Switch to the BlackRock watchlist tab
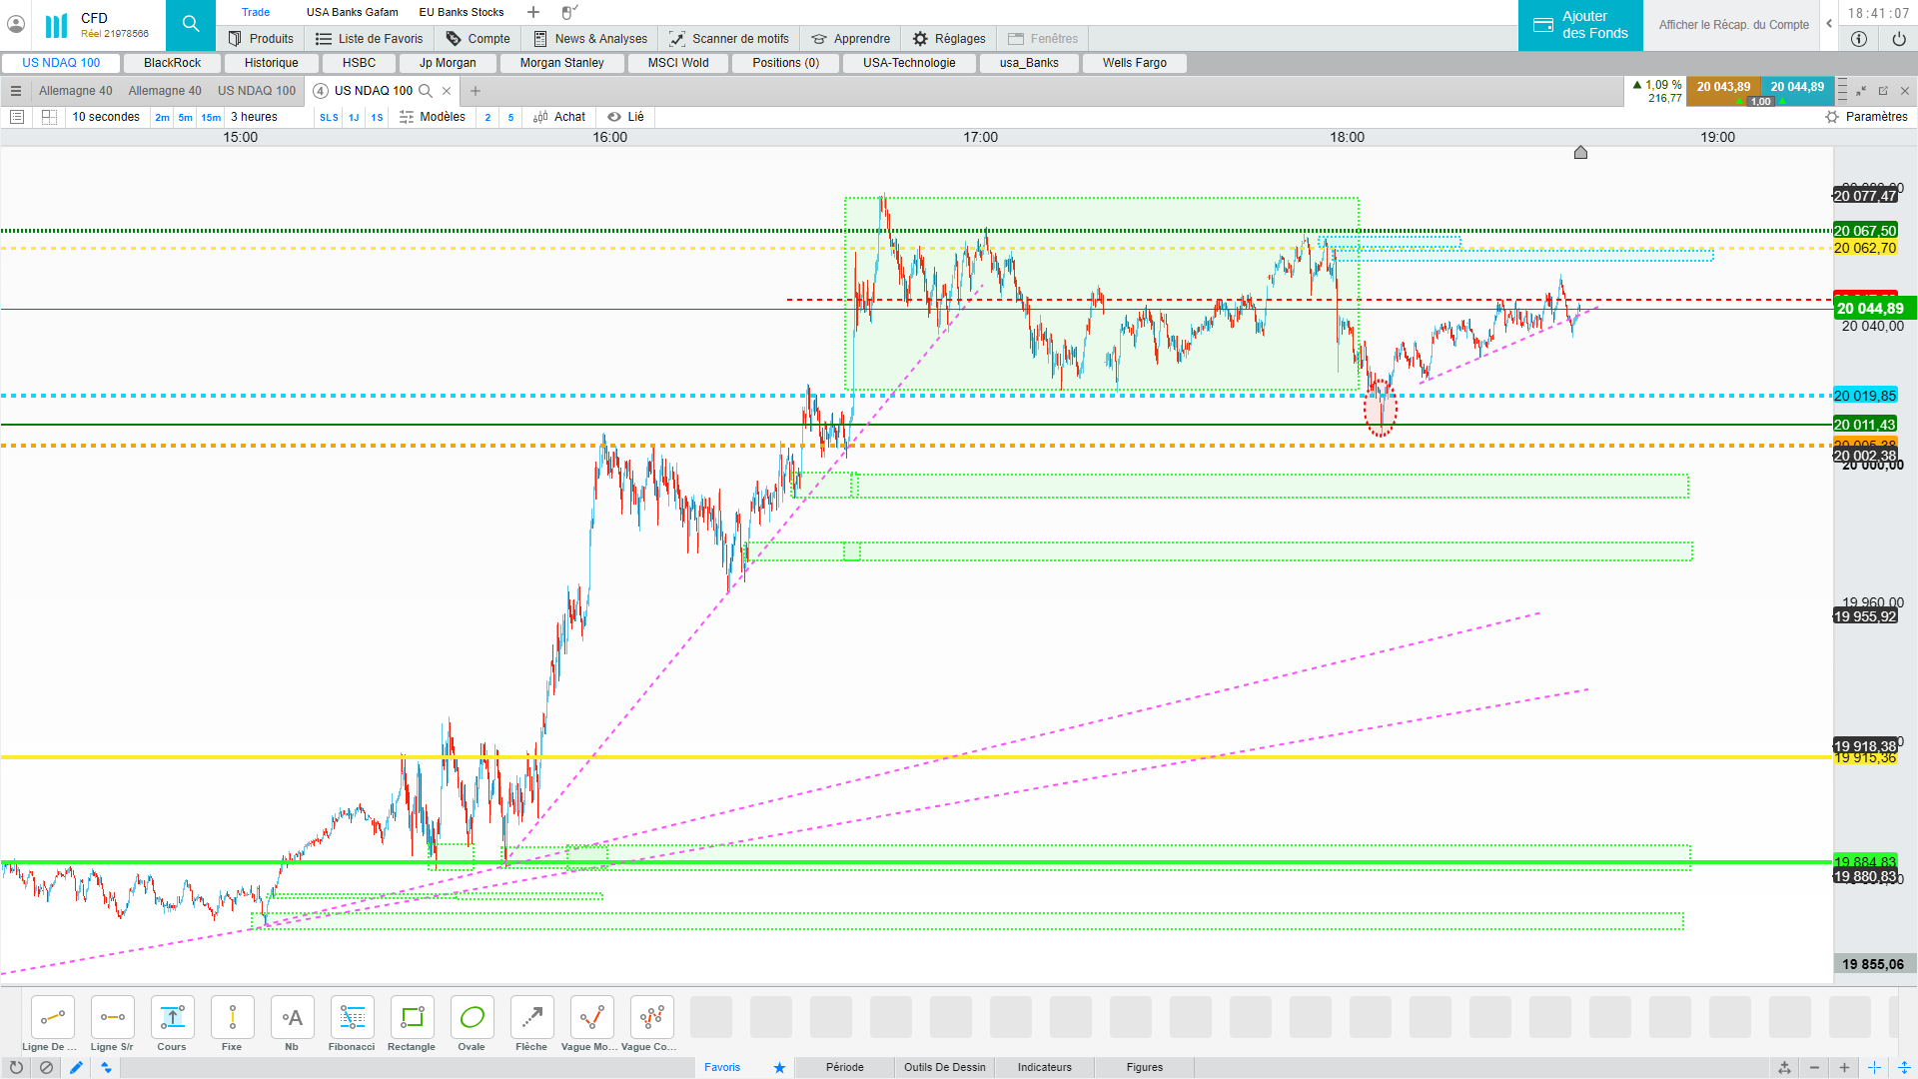The width and height of the screenshot is (1918, 1079). click(172, 63)
